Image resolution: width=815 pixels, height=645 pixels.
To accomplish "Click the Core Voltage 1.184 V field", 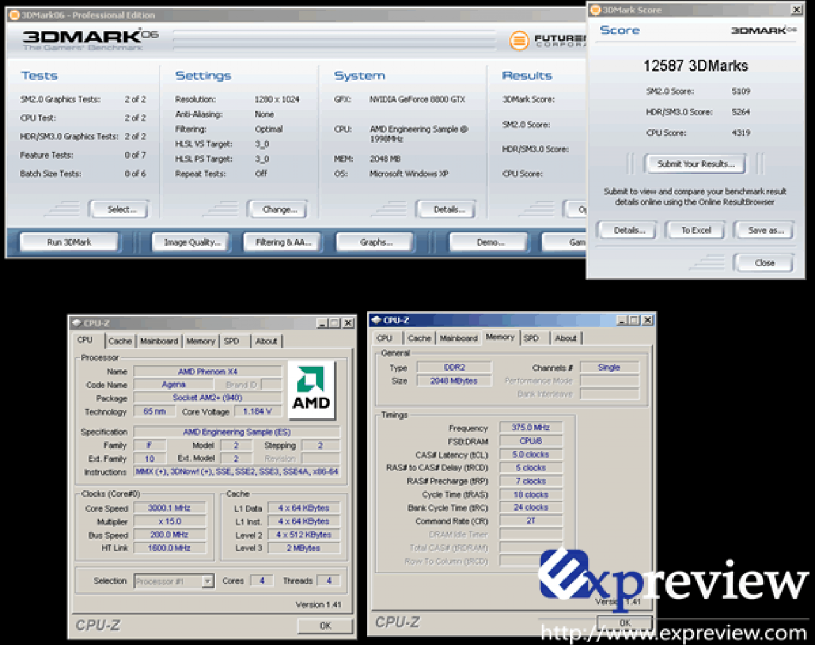I will point(257,412).
